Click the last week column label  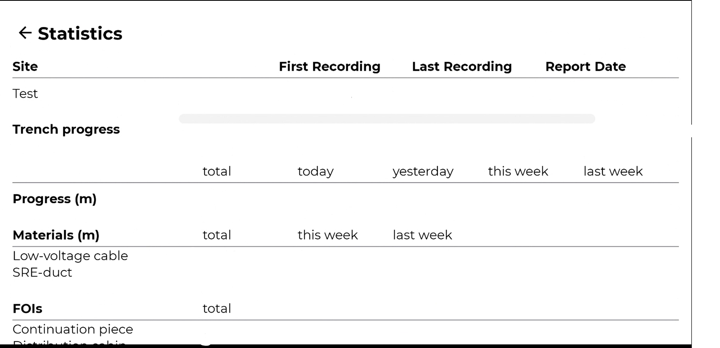click(x=612, y=171)
